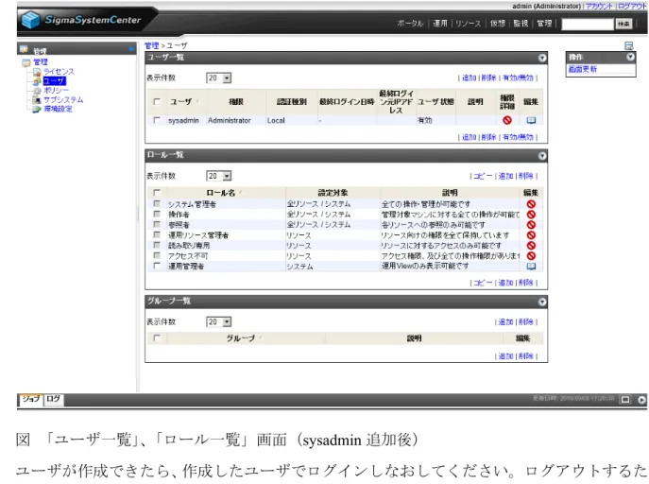Check the select-all checkbox in role list header

[157, 193]
